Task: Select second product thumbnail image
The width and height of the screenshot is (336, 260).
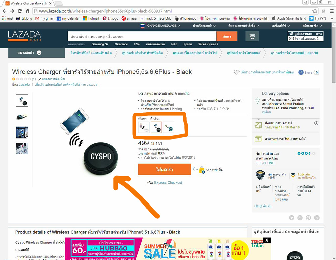Action: tap(22, 117)
